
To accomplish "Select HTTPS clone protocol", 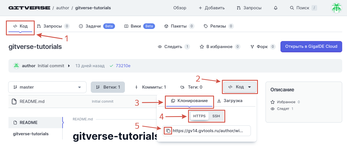I will tap(199, 116).
